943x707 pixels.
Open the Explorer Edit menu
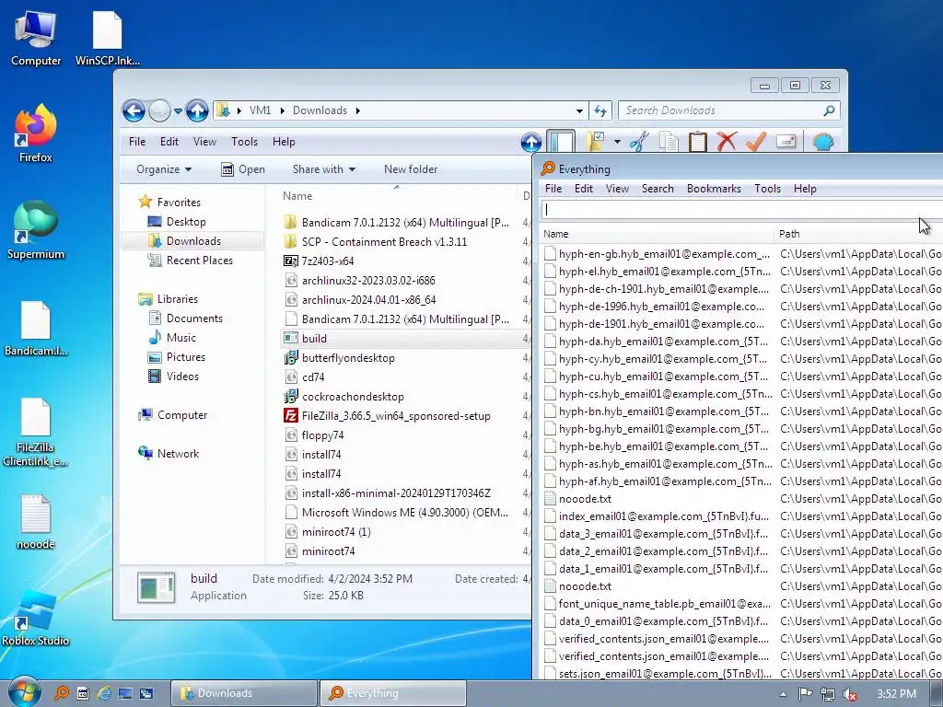tap(169, 142)
